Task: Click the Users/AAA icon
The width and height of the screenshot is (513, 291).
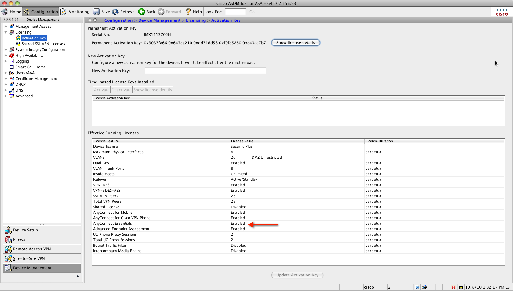Action: 12,73
